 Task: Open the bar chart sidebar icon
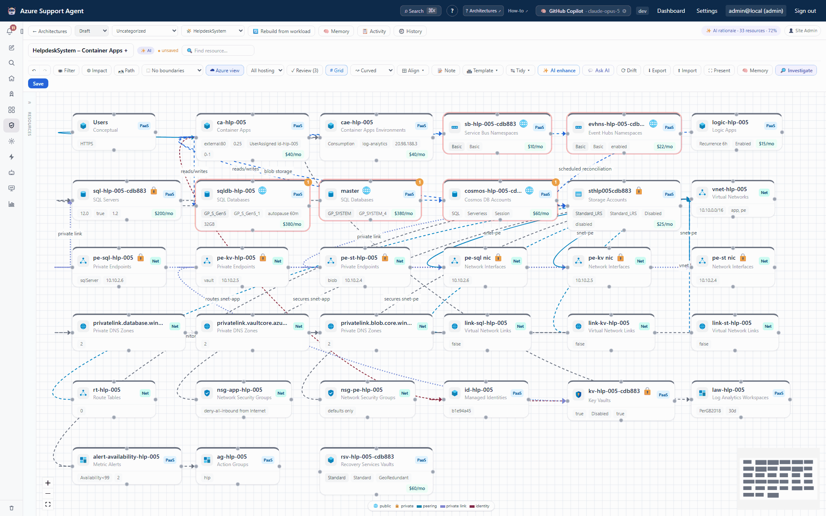tap(12, 204)
